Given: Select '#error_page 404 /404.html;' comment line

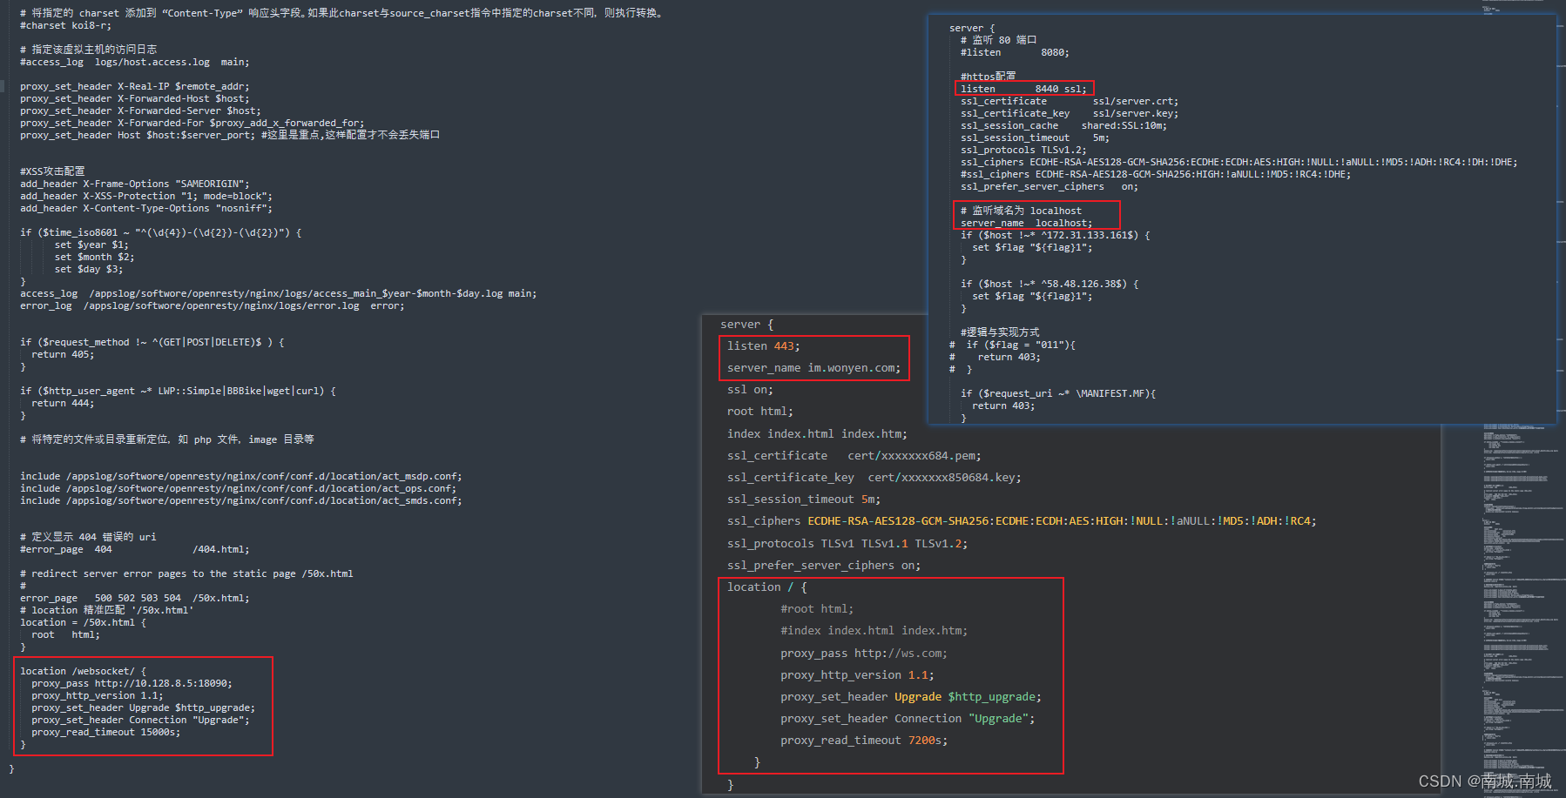Looking at the screenshot, I should point(134,549).
